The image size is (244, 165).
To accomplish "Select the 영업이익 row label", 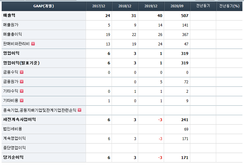I will pyautogui.click(x=11, y=53).
